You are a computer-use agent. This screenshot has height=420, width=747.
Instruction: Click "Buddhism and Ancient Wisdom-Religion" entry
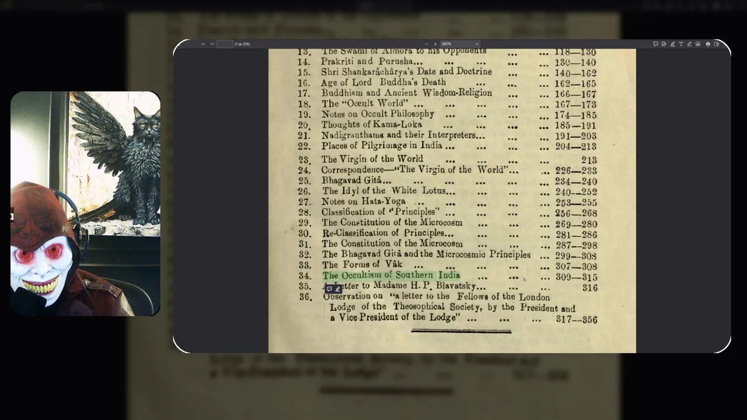click(406, 93)
